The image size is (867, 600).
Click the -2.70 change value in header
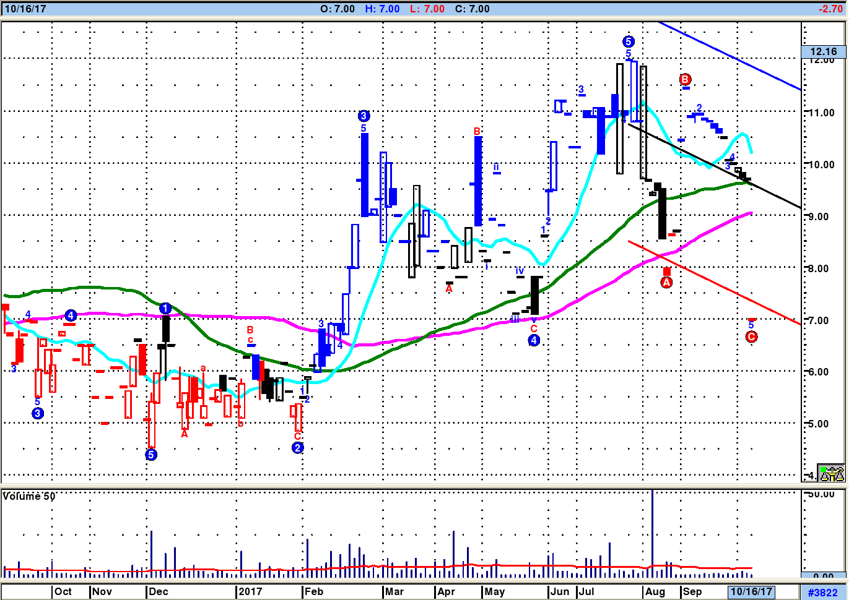[830, 9]
